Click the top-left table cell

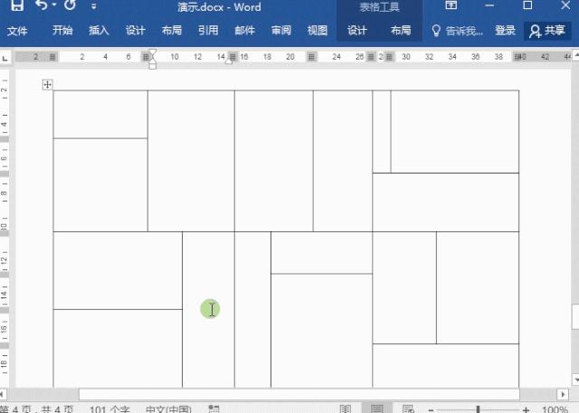click(100, 114)
